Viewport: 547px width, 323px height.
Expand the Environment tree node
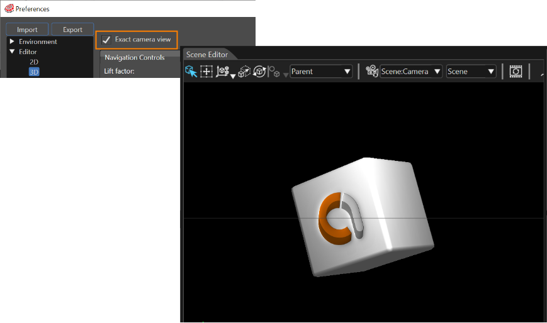[x=12, y=41]
